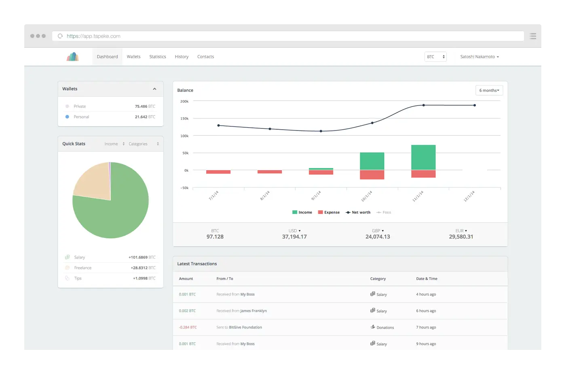
Task: Collapse the Wallets panel
Action: (154, 89)
